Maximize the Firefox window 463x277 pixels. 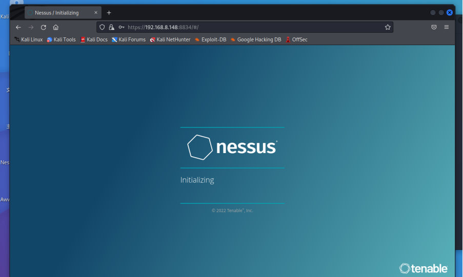[x=441, y=12]
